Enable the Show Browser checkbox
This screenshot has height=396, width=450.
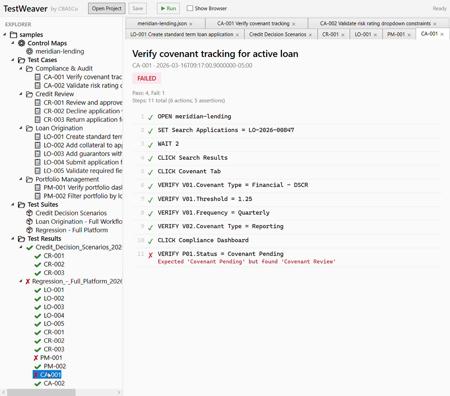[x=190, y=8]
